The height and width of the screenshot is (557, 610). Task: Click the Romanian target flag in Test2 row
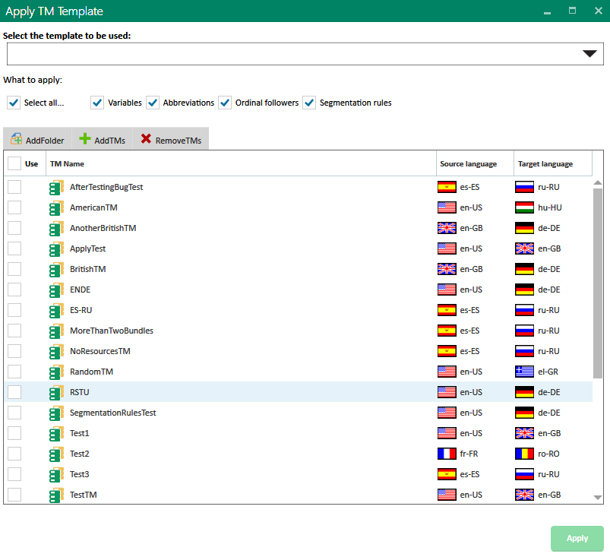pos(524,454)
